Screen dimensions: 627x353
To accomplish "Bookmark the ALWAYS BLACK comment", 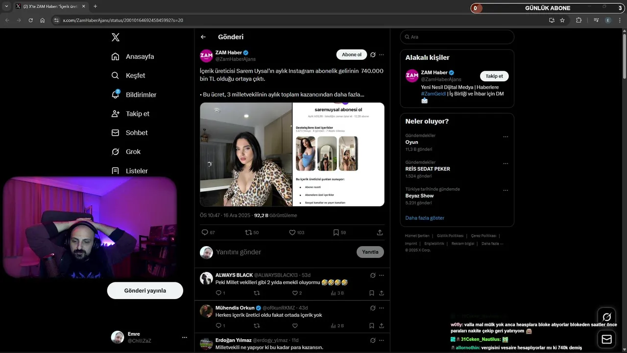I will 372,293.
